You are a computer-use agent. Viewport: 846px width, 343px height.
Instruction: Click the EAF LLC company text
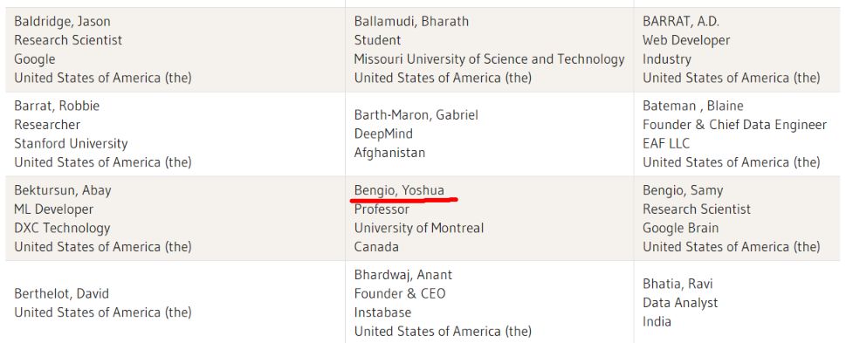666,144
